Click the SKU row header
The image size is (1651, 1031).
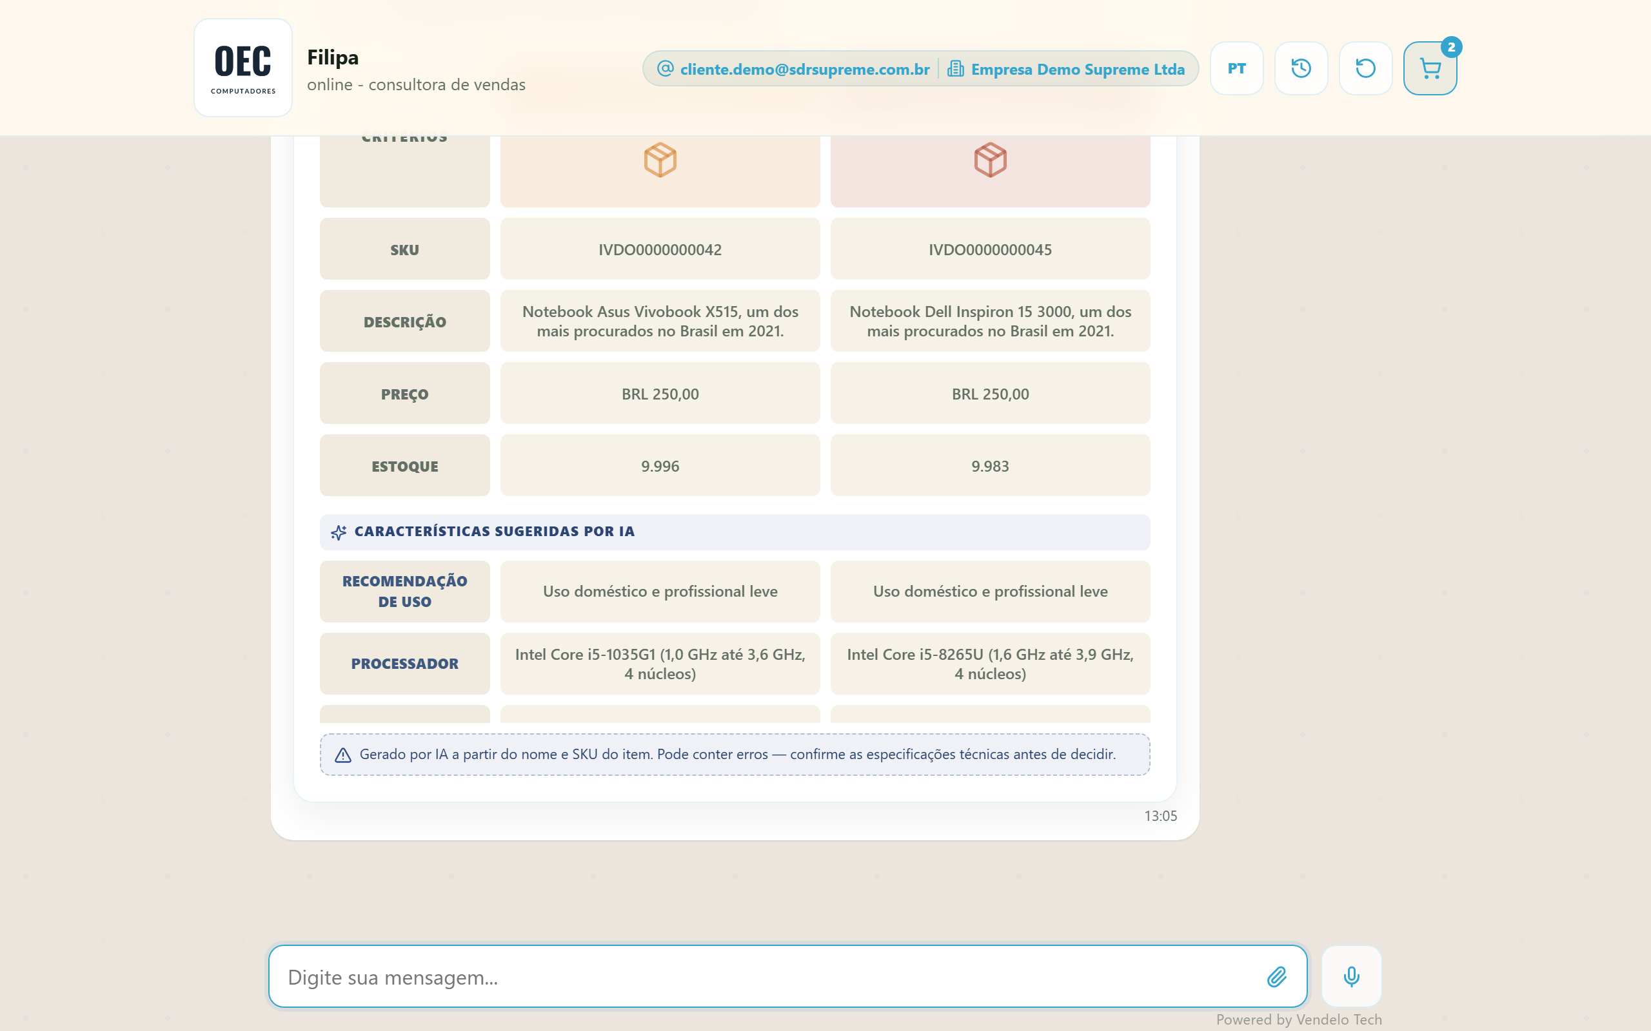click(404, 249)
